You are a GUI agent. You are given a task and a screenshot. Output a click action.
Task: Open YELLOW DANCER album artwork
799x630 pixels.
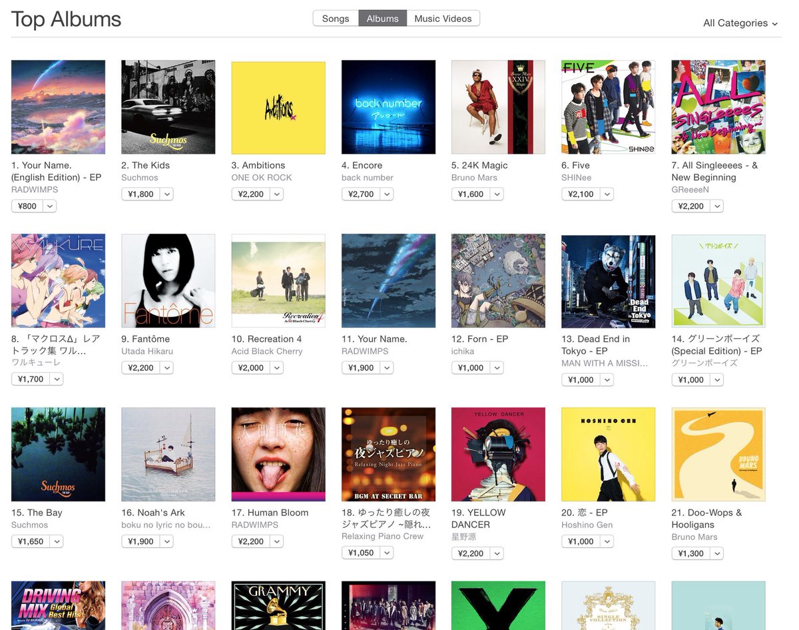[x=498, y=455]
